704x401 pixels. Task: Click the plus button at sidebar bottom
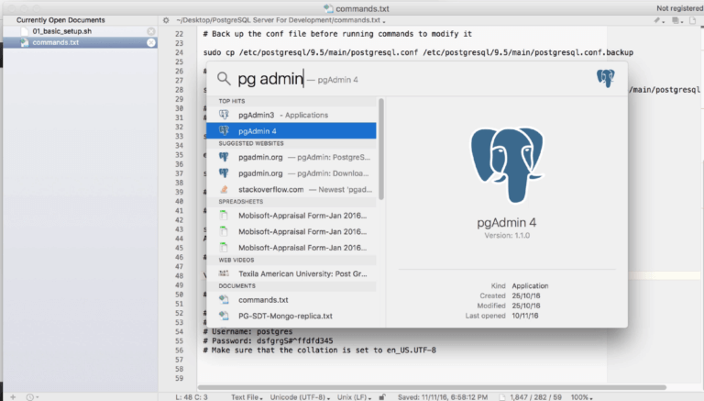[x=13, y=397]
